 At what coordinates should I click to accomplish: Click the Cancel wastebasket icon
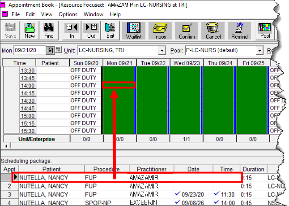point(213,31)
